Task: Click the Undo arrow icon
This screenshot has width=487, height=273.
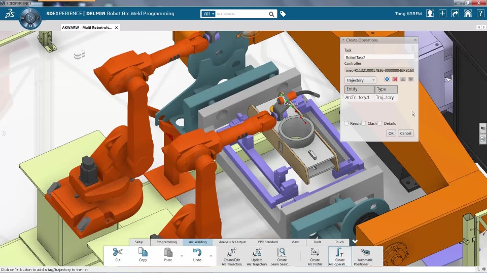Action: pos(197,252)
